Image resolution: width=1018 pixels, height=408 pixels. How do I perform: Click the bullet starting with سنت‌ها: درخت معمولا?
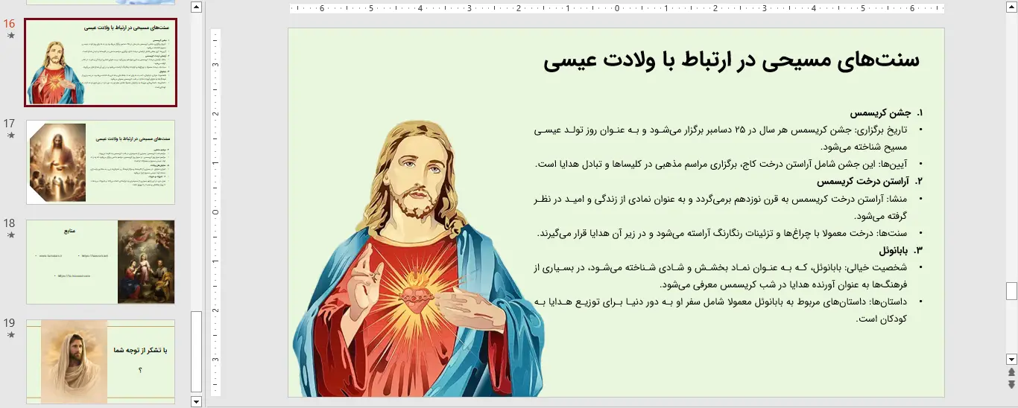[x=729, y=233]
